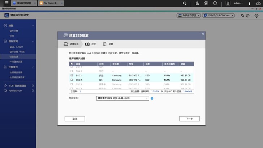Open the info icon in top bar

(215, 3)
